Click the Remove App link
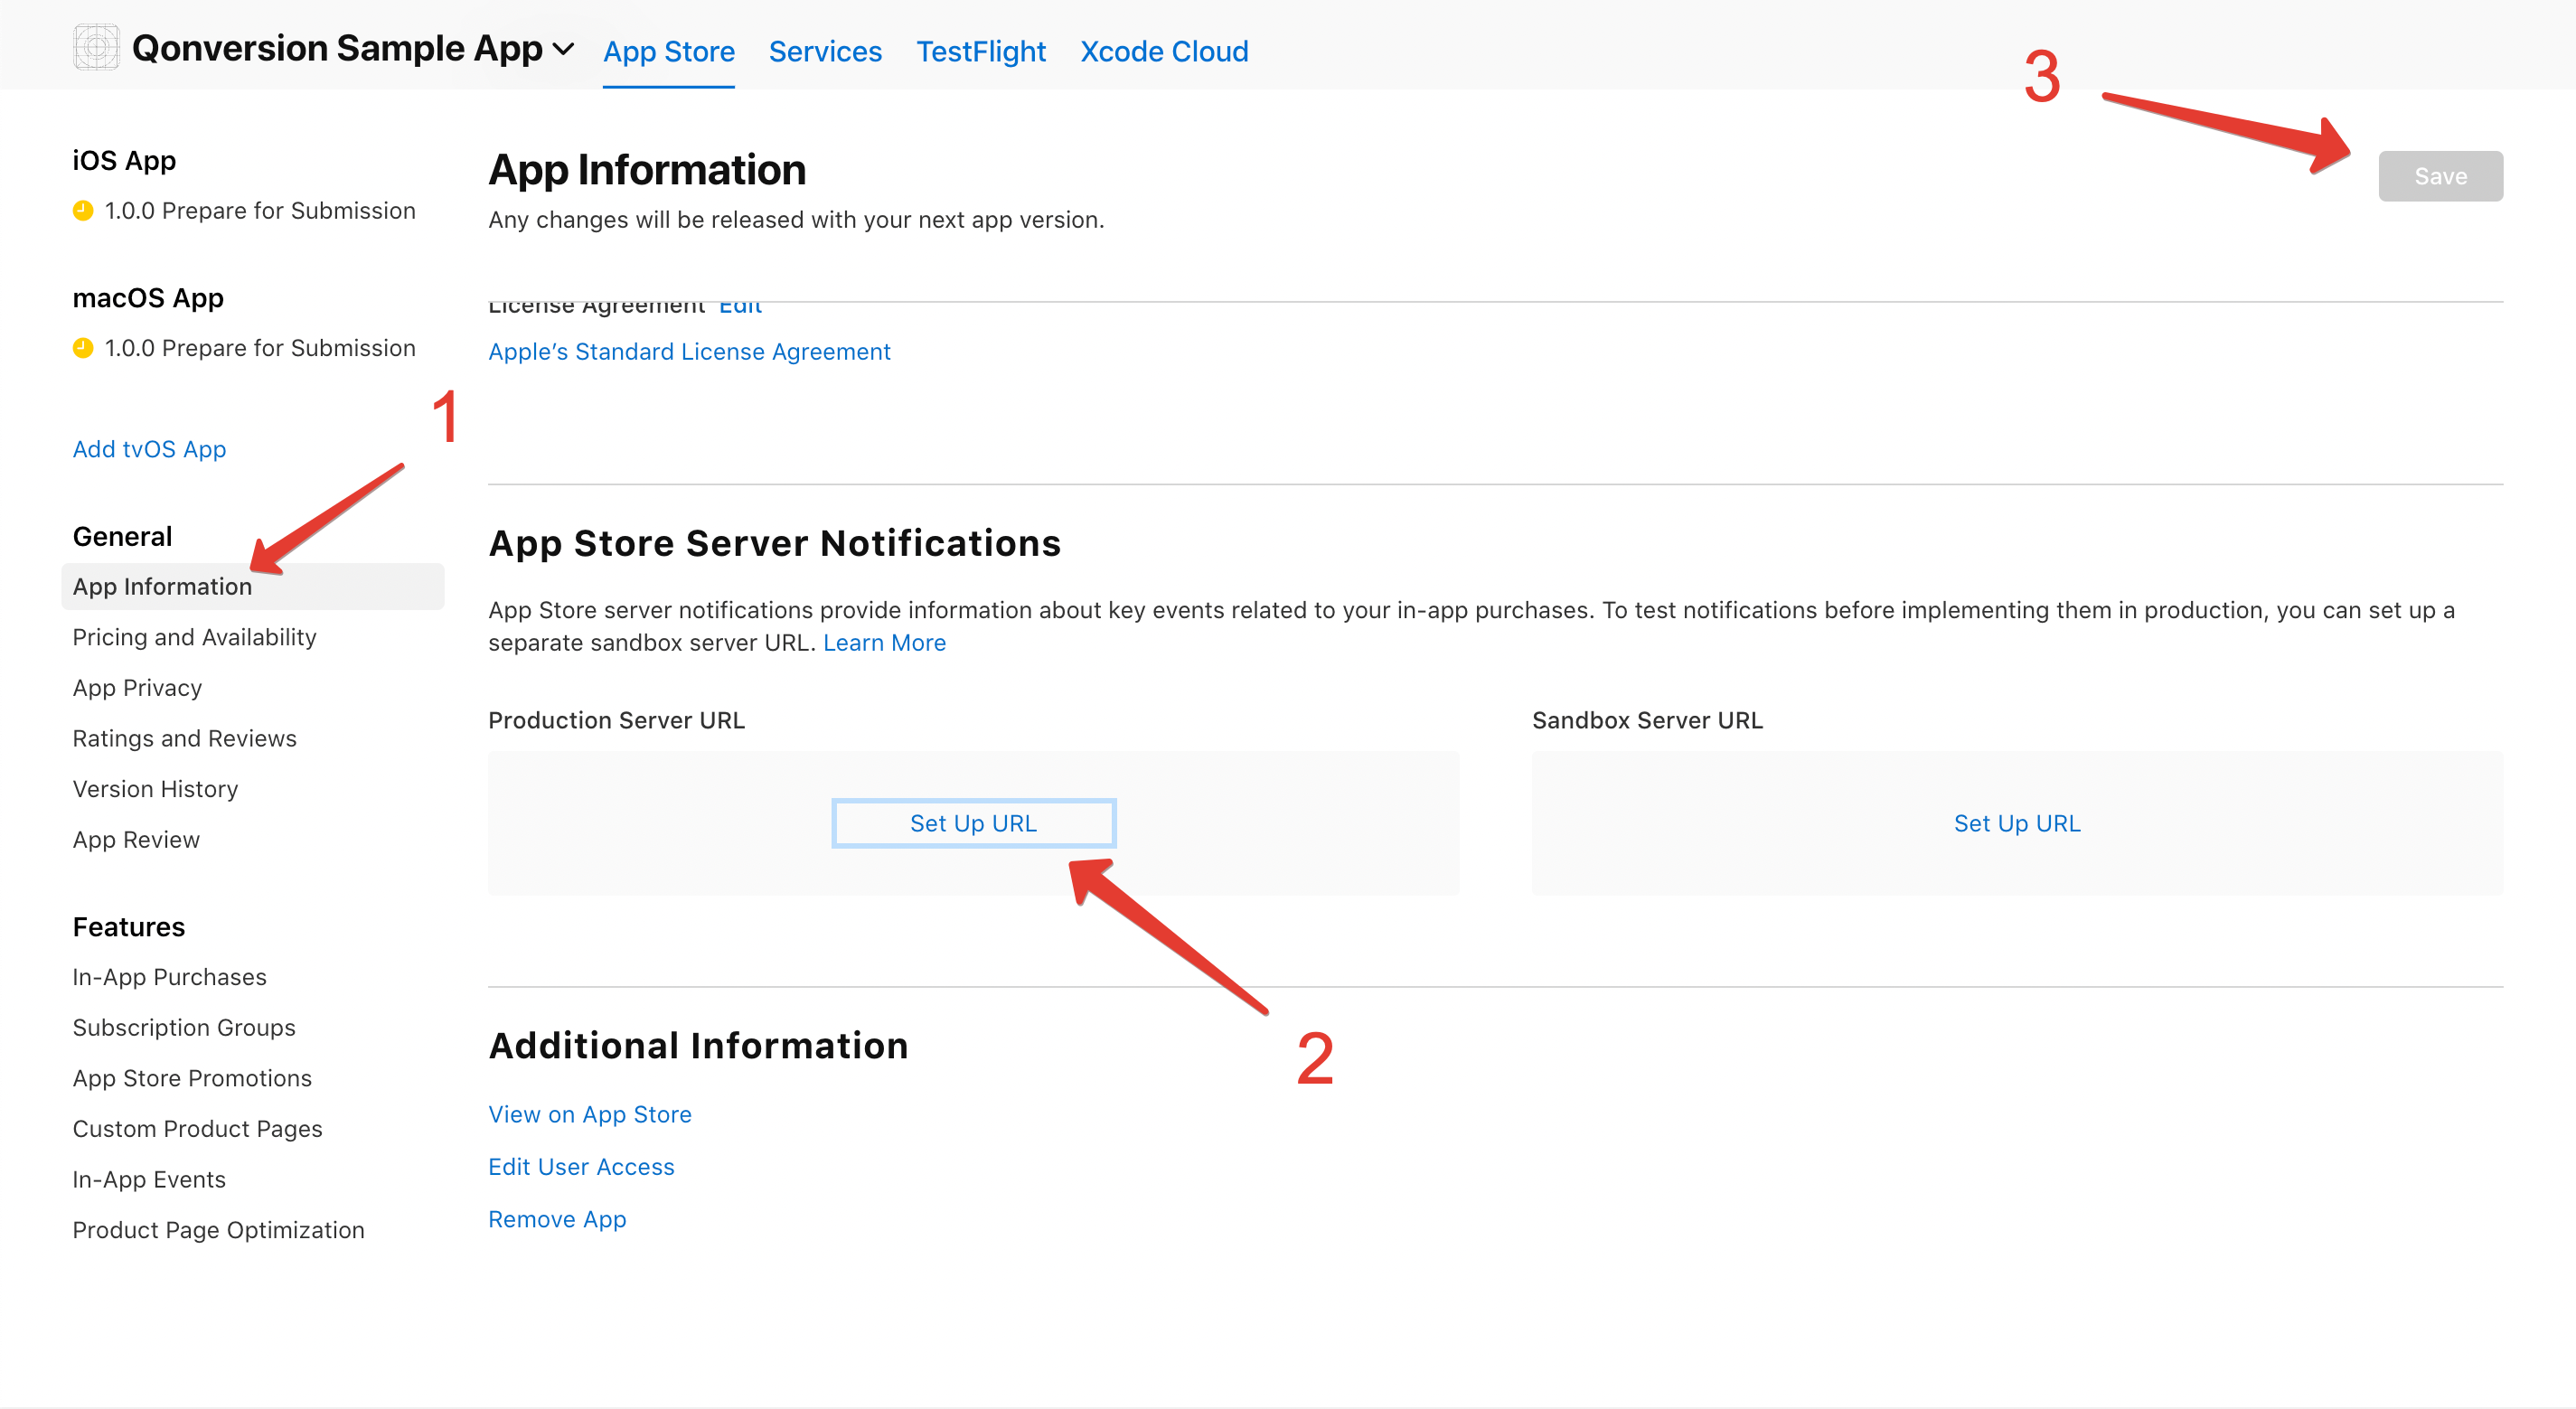 pyautogui.click(x=557, y=1219)
